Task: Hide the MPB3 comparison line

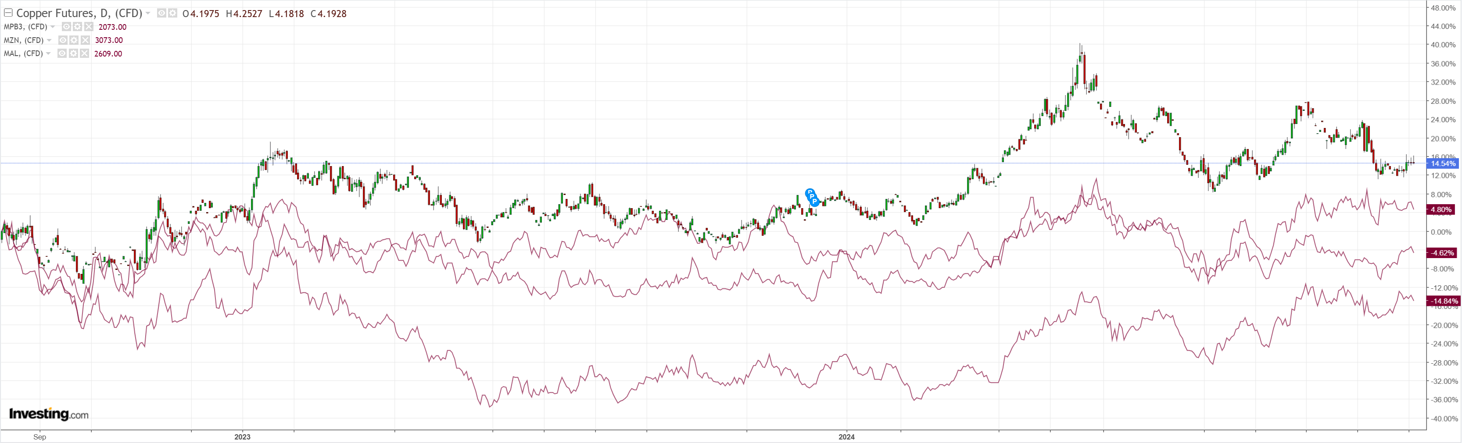Action: pyautogui.click(x=66, y=27)
